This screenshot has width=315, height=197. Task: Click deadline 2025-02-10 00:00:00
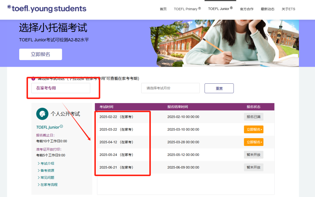click(183, 117)
